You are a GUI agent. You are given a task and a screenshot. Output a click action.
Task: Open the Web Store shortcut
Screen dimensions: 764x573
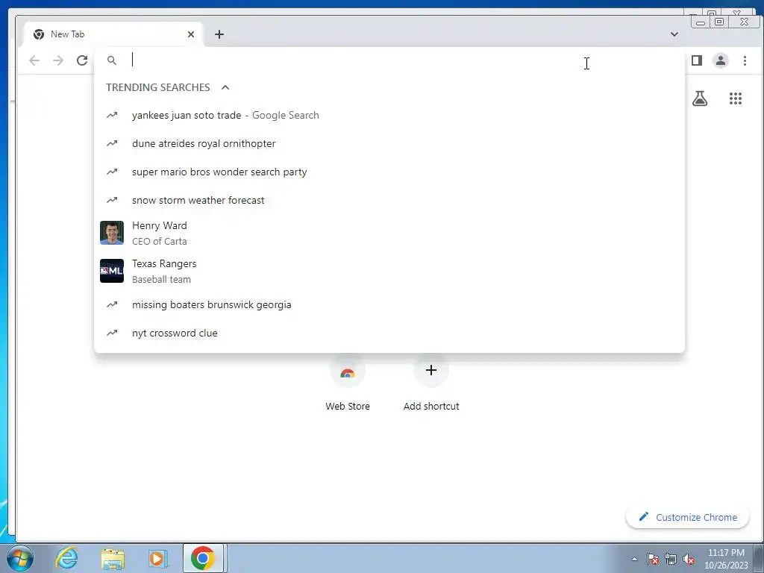coord(348,383)
